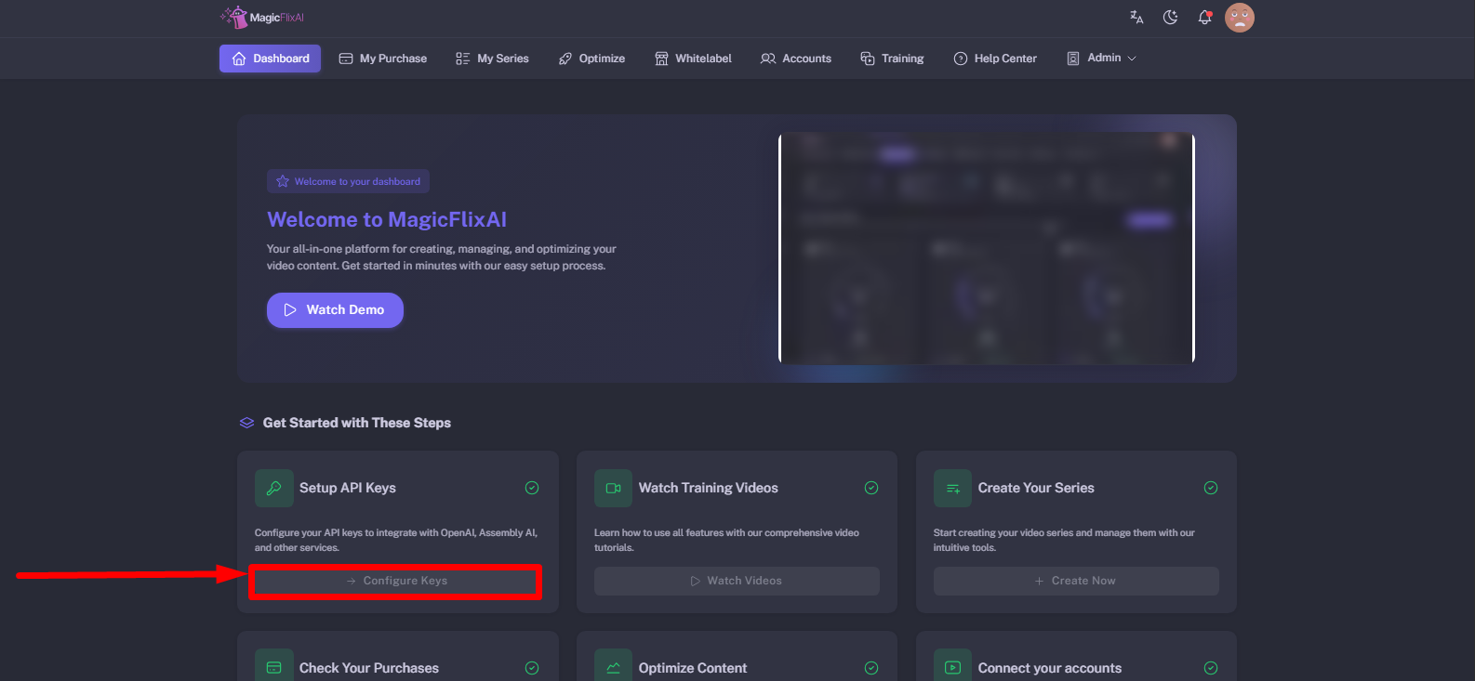Click the Setup API Keys key icon
The width and height of the screenshot is (1475, 681).
point(274,488)
